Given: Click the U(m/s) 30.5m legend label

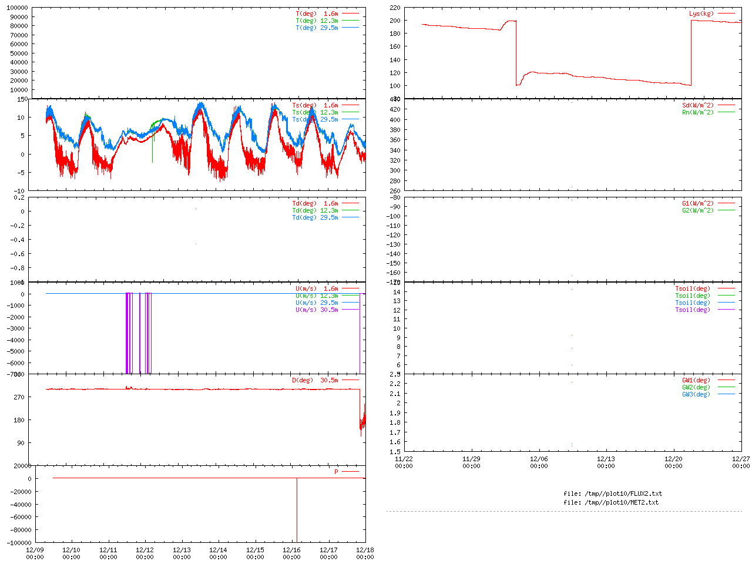Looking at the screenshot, I should point(317,310).
